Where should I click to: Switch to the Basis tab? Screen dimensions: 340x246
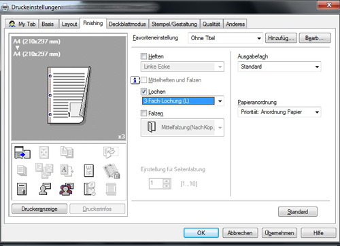click(48, 24)
